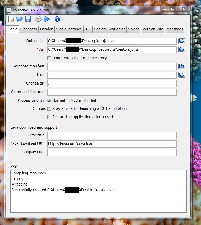
Task: Select Idle process priority
Action: (71, 101)
